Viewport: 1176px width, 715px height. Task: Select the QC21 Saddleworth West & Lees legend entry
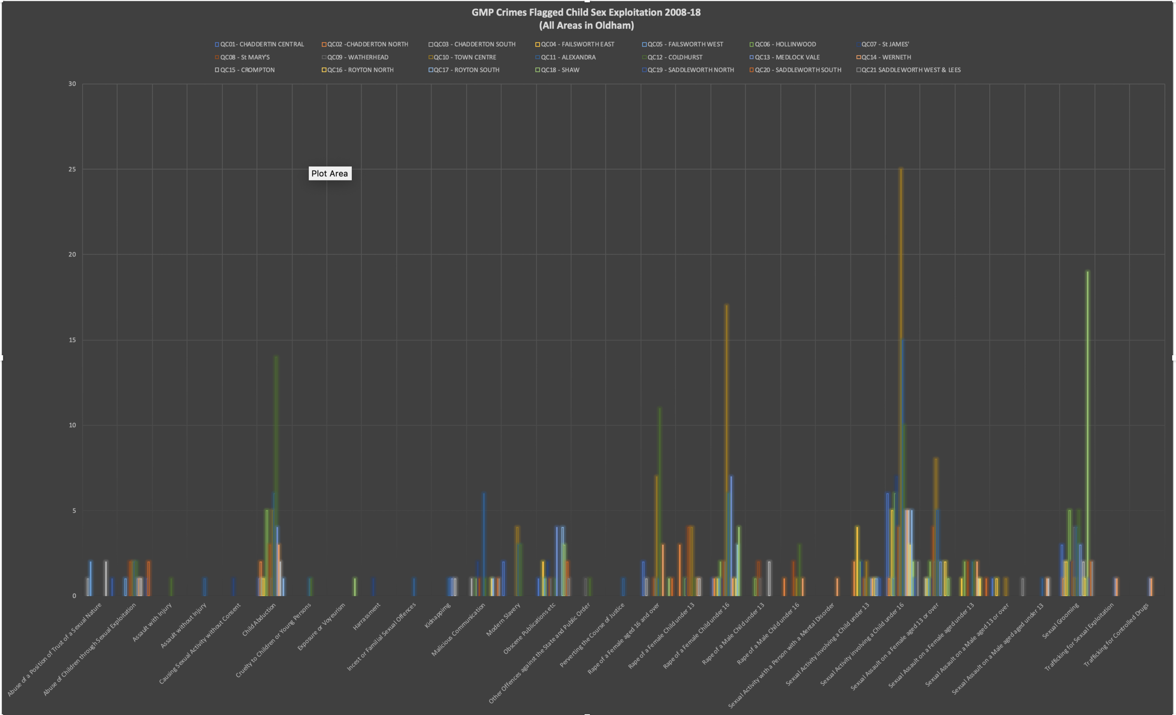pyautogui.click(x=911, y=70)
